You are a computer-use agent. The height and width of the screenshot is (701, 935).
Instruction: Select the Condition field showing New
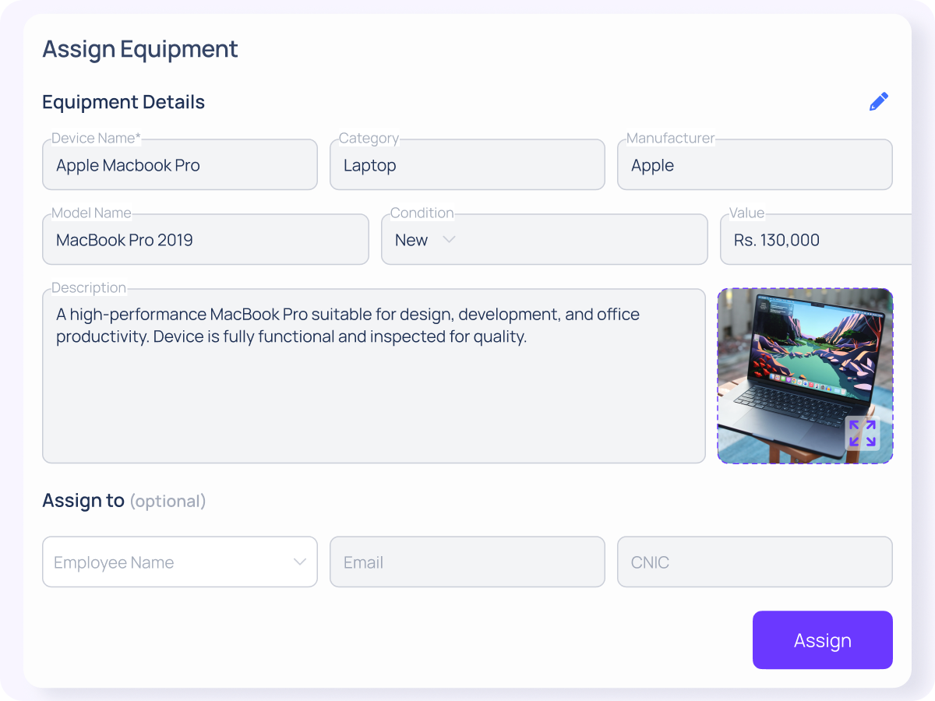click(x=544, y=240)
